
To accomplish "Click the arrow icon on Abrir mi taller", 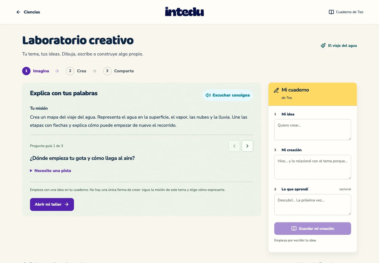I will pos(67,204).
